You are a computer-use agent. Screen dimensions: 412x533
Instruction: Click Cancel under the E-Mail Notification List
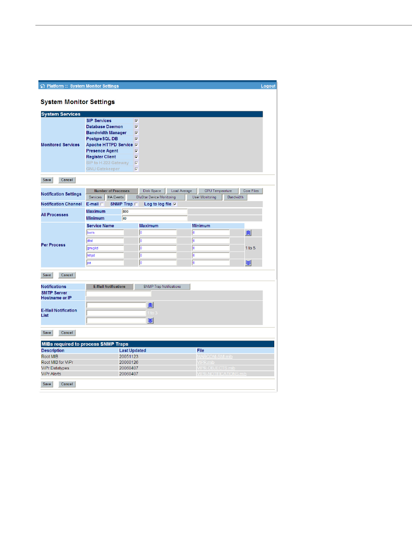point(67,333)
